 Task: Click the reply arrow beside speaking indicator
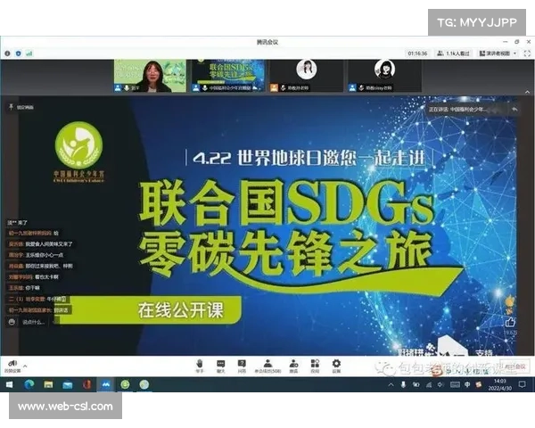point(514,109)
